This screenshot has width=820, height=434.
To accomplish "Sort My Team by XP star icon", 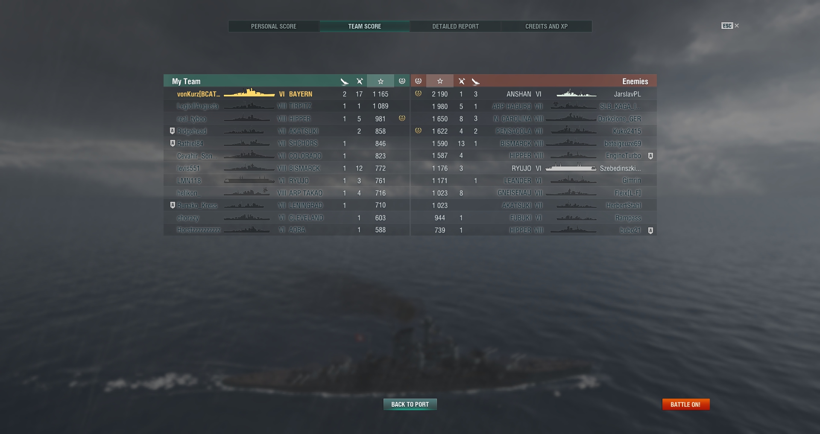I will (x=381, y=81).
